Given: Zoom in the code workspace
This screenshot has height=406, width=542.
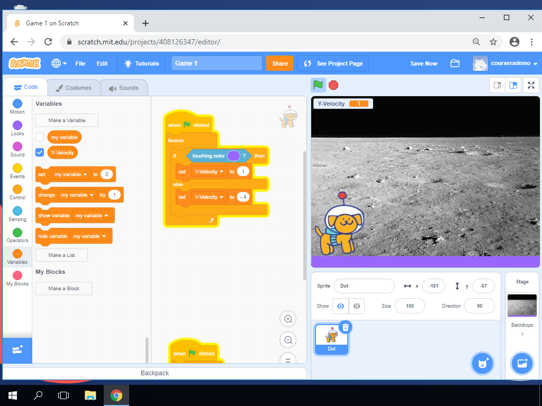Looking at the screenshot, I should (288, 319).
